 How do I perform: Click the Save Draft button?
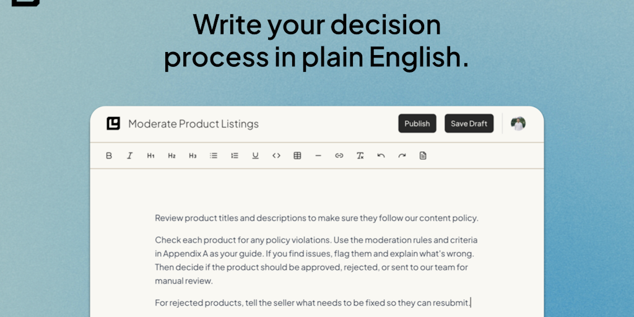coord(469,123)
